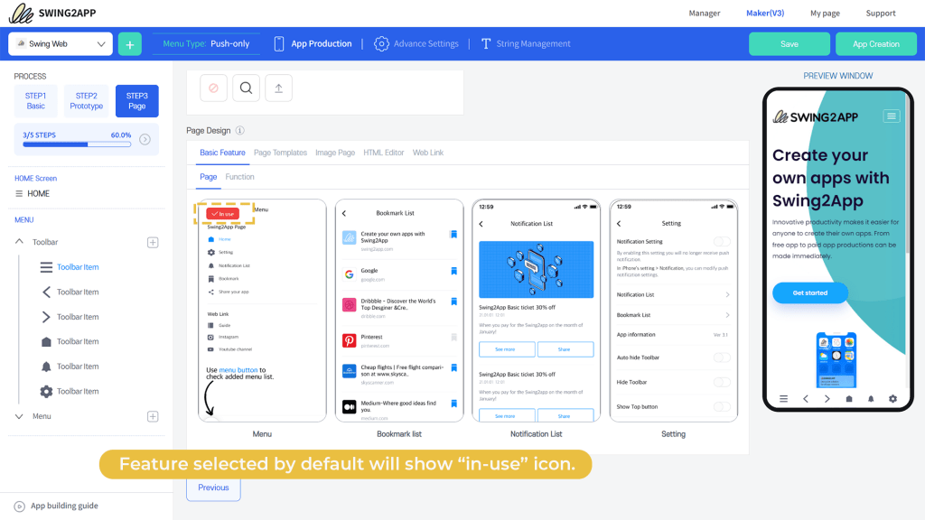Open Maker(V3) in top navigation
The width and height of the screenshot is (925, 520).
pyautogui.click(x=765, y=13)
